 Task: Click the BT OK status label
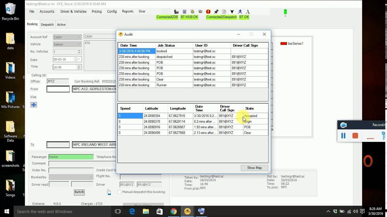pyautogui.click(x=244, y=17)
